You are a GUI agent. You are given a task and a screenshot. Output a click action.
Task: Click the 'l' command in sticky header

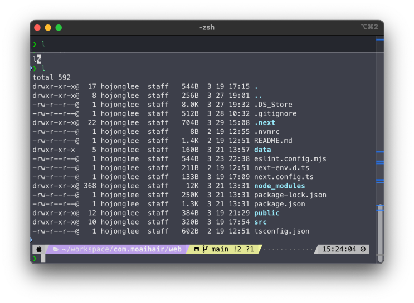[x=43, y=44]
